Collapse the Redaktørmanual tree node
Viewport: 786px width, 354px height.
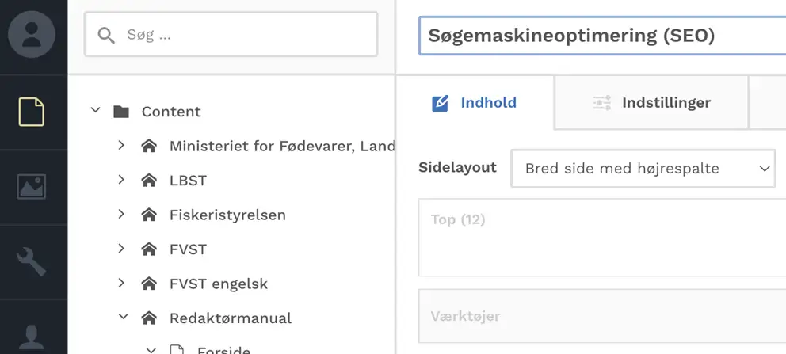(x=123, y=318)
